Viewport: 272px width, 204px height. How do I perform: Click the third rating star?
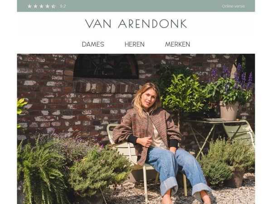[x=41, y=6]
